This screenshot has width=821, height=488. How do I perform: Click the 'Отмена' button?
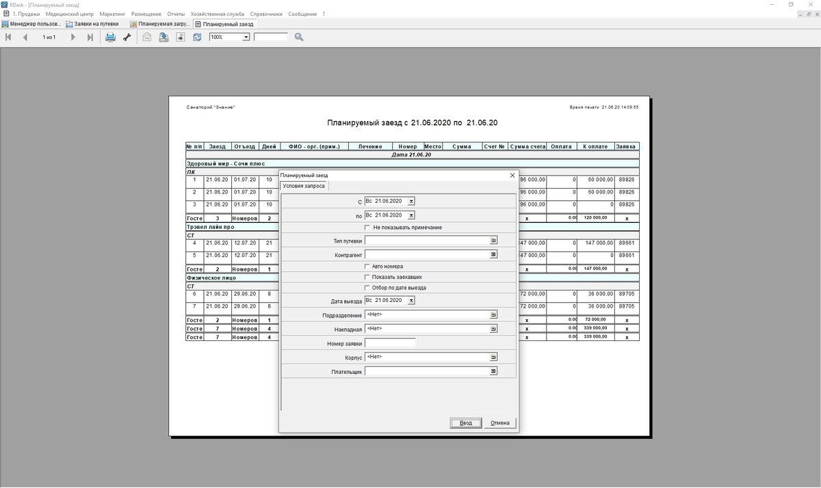pyautogui.click(x=500, y=423)
